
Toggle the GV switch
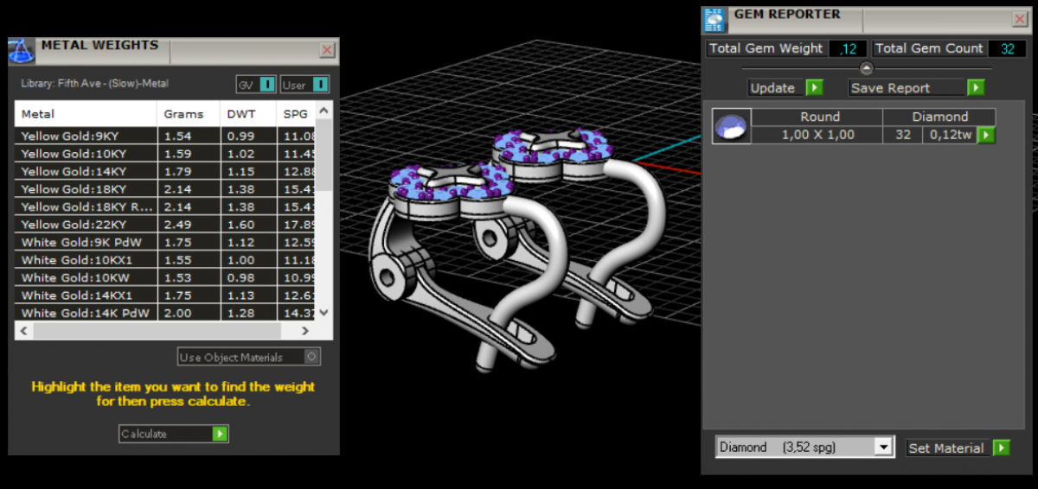point(267,85)
